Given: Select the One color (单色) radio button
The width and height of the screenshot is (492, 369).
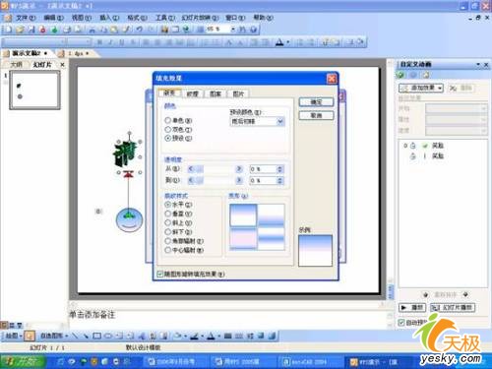Looking at the screenshot, I should (x=168, y=120).
